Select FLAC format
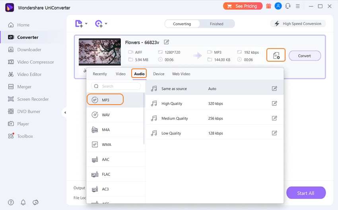The height and width of the screenshot is (210, 338). (115, 174)
